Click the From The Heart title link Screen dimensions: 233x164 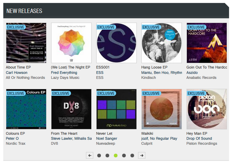pos(64,134)
